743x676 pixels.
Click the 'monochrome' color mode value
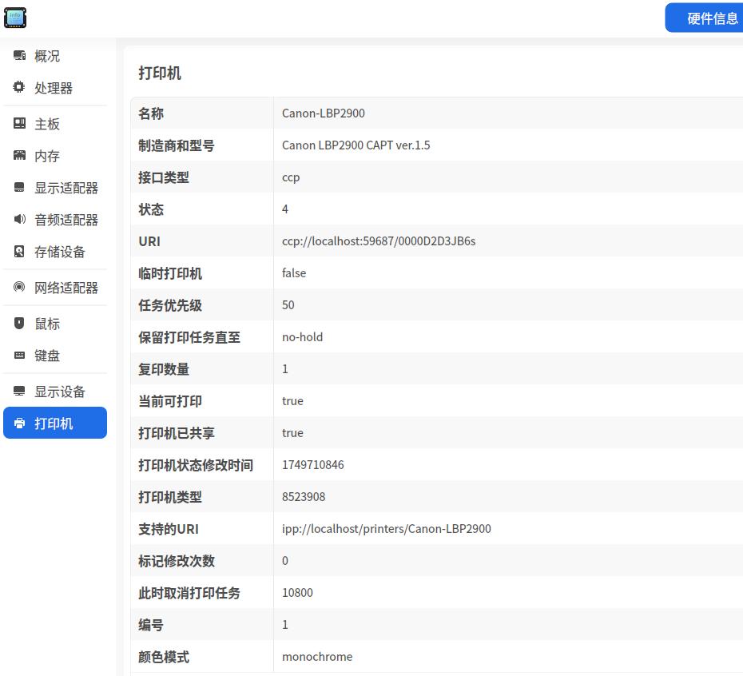[317, 657]
